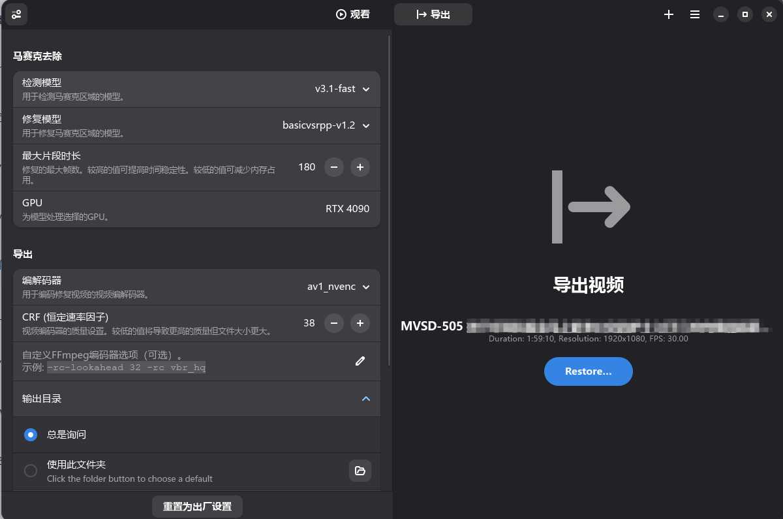Image resolution: width=783 pixels, height=519 pixels.
Task: Switch to the 导出 tab
Action: click(x=433, y=14)
